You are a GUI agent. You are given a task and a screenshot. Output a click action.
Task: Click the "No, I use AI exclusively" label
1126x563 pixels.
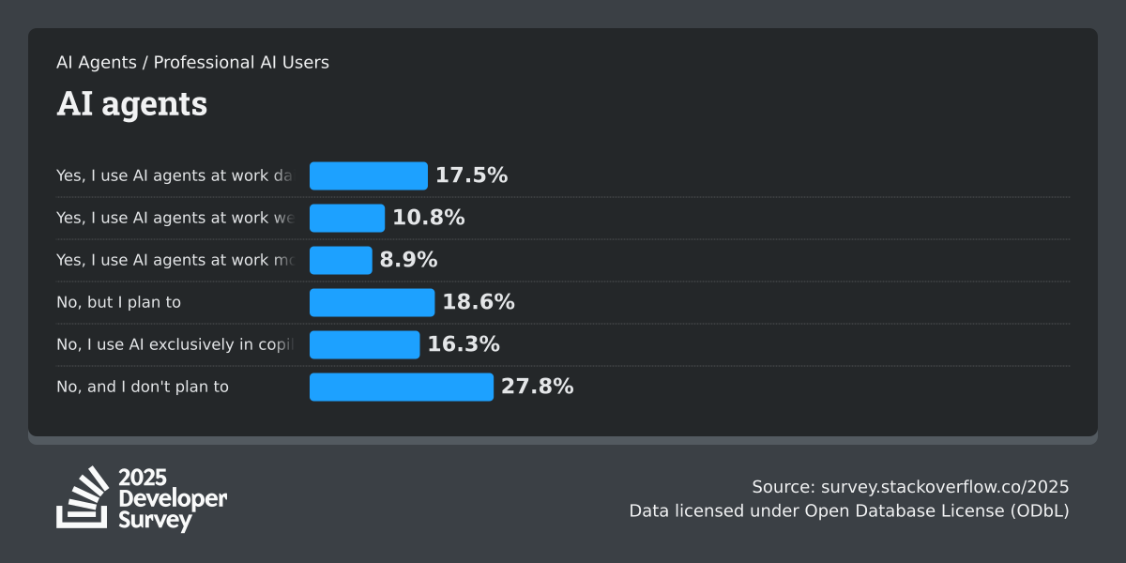(175, 344)
